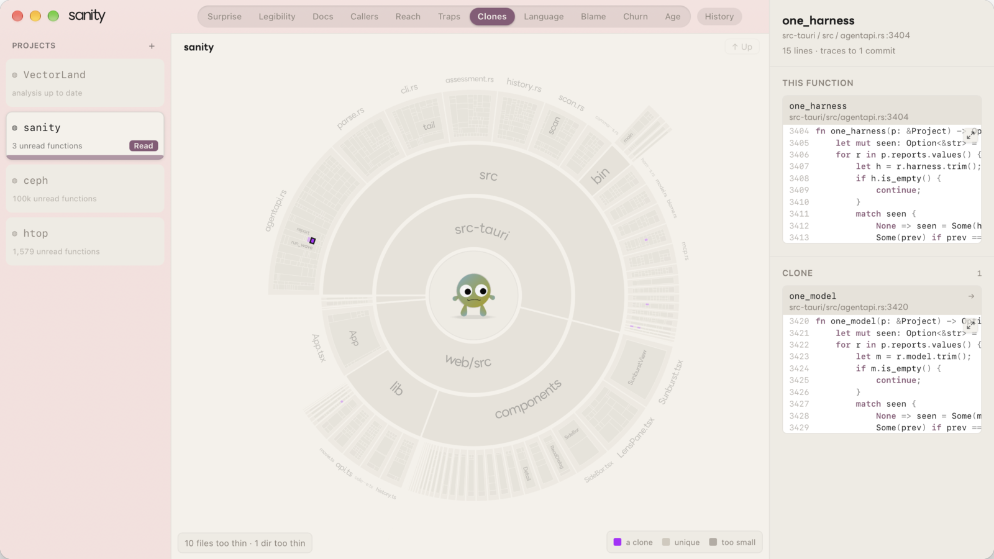Click the purple 'a clone' legend swatch

pos(618,542)
